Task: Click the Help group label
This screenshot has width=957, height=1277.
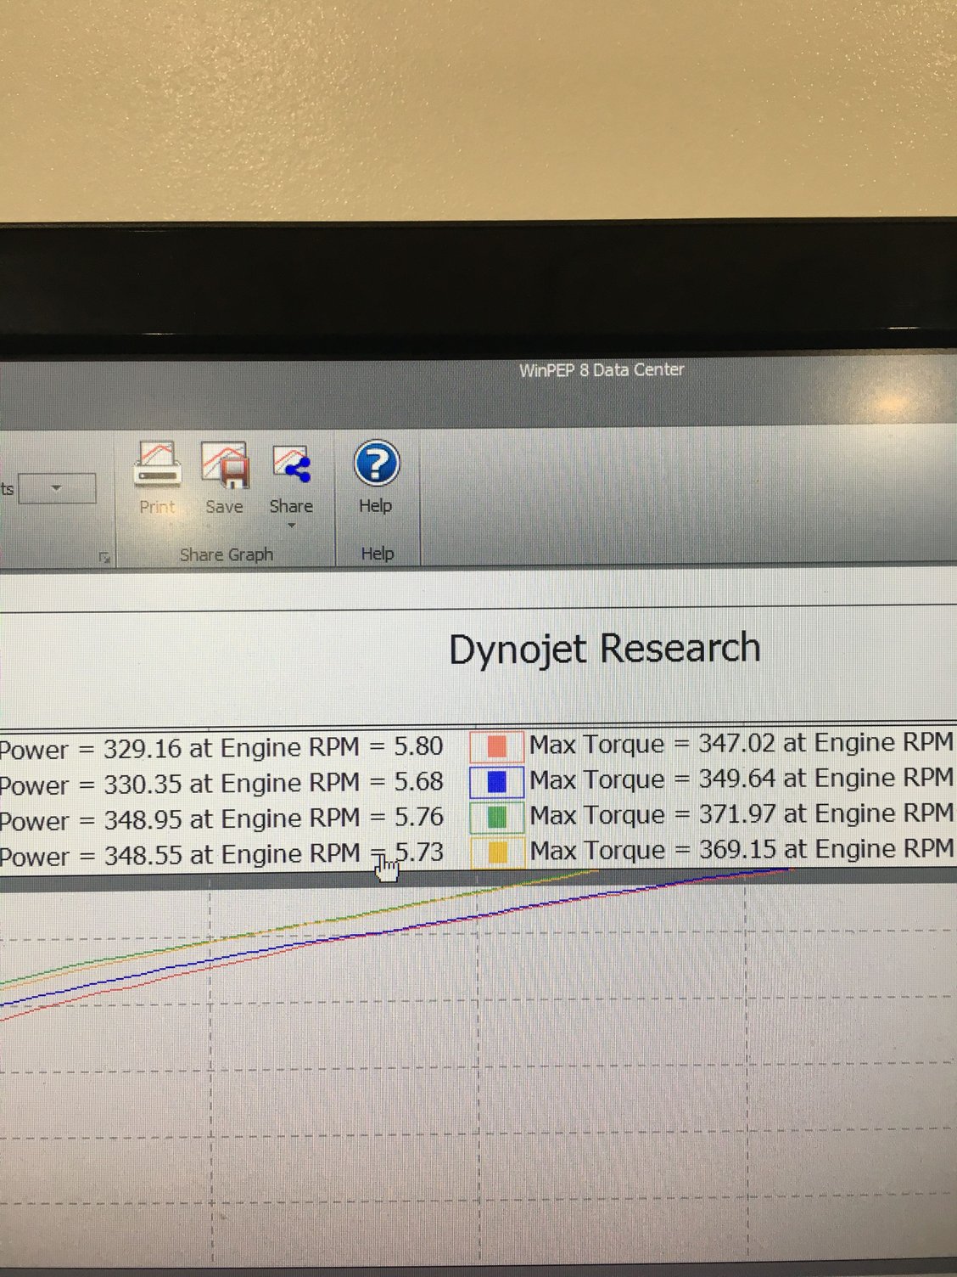Action: tap(378, 554)
